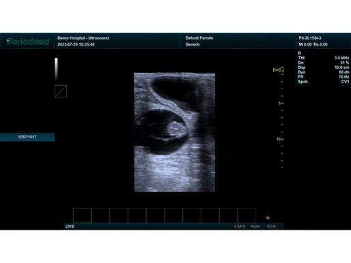Click the Dyn 60 db parameter
The height and width of the screenshot is (263, 351).
click(x=324, y=72)
